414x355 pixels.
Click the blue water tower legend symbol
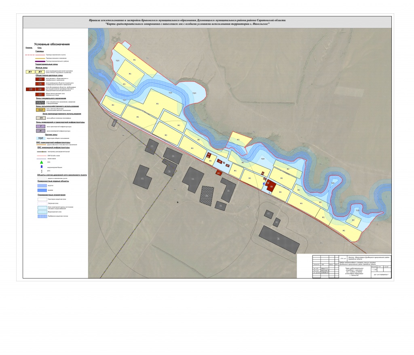tap(41, 166)
